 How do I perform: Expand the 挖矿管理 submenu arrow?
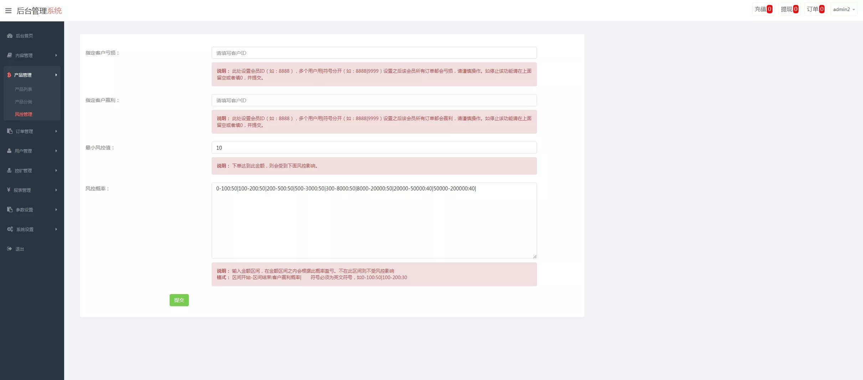click(56, 170)
